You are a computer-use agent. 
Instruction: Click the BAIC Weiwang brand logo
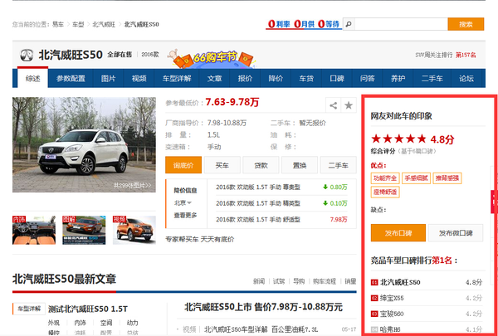(27, 56)
